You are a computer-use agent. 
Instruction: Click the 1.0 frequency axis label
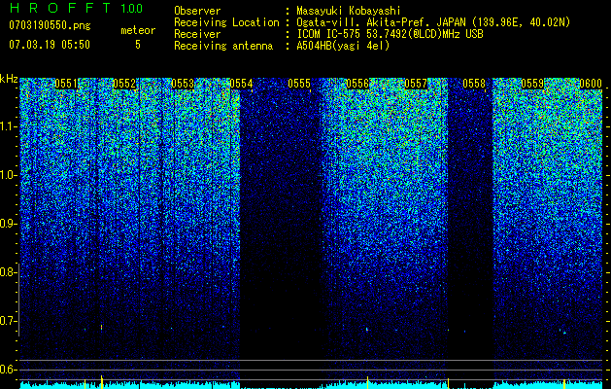pos(7,175)
